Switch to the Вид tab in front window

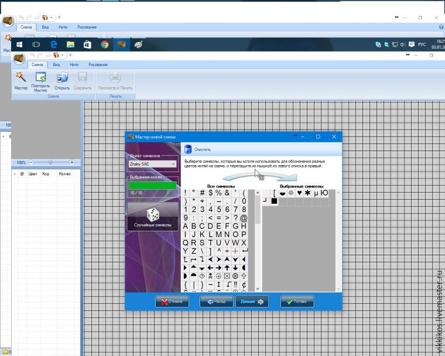(56, 65)
